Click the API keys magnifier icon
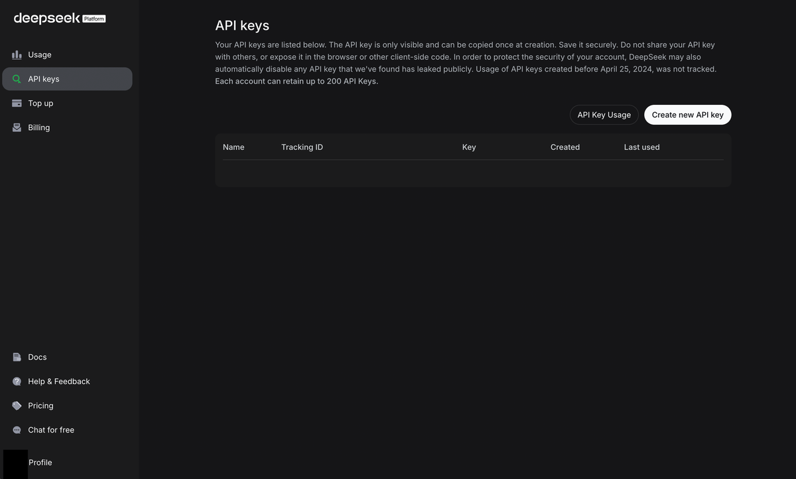The image size is (796, 479). (17, 79)
